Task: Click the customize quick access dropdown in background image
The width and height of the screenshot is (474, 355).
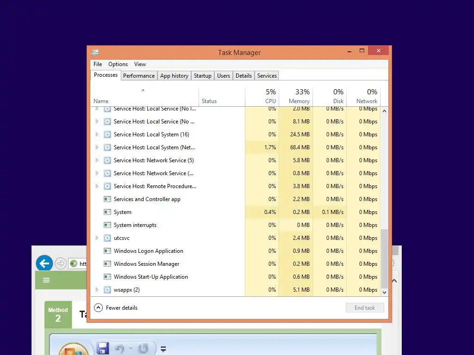Action: pyautogui.click(x=163, y=349)
